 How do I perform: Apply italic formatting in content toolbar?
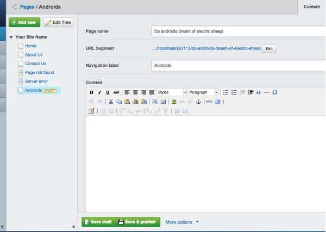pos(99,92)
